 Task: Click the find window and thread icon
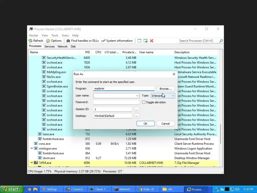[146, 41]
